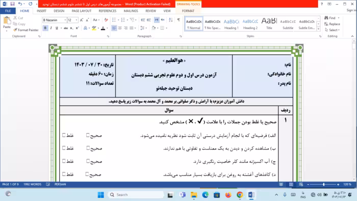Open Chrome from the taskbar
The width and height of the screenshot is (357, 201).
pyautogui.click(x=240, y=195)
